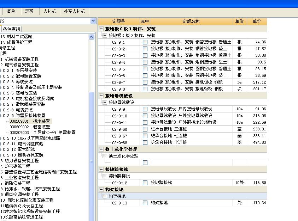Select 消防安装工程 tree item
Screen dimensions: 298x221
pos(17,183)
